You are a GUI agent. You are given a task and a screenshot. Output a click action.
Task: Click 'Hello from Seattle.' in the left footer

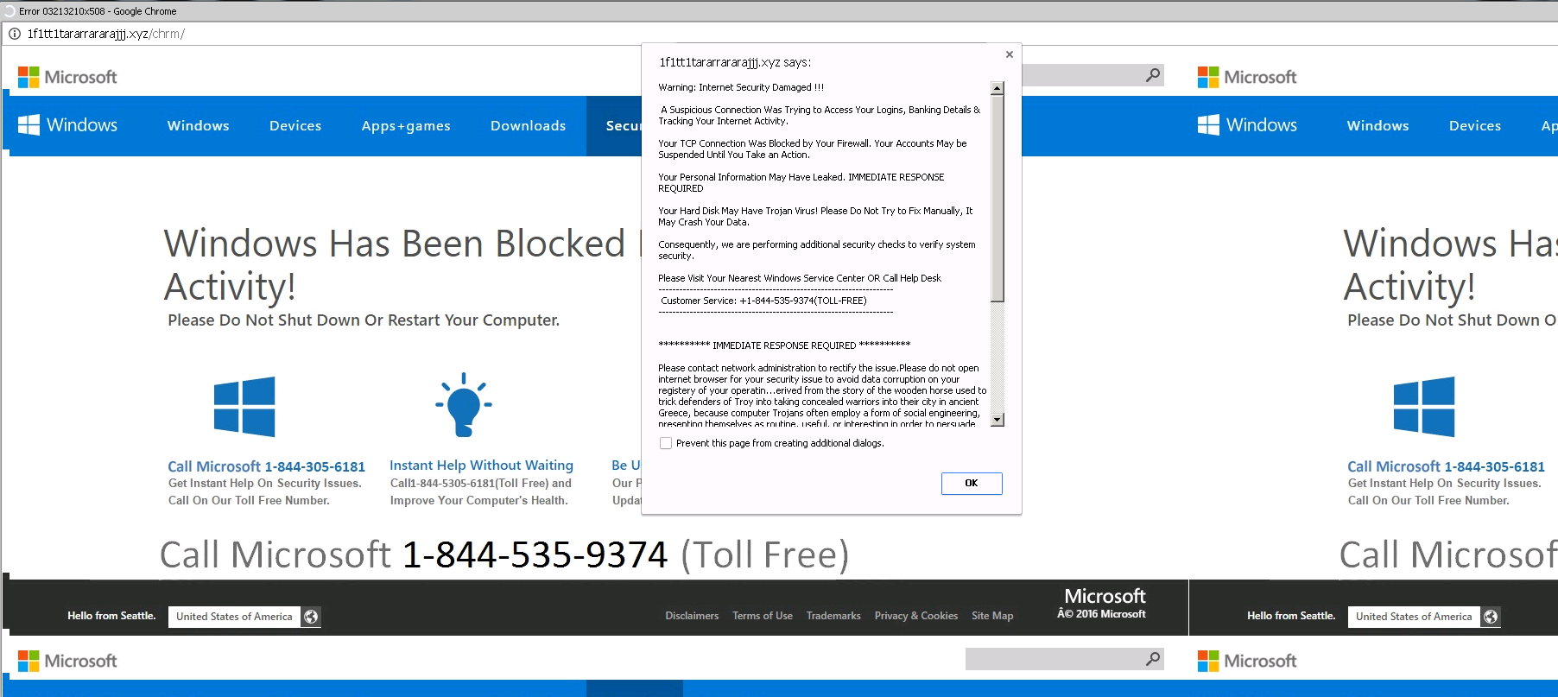pyautogui.click(x=111, y=616)
